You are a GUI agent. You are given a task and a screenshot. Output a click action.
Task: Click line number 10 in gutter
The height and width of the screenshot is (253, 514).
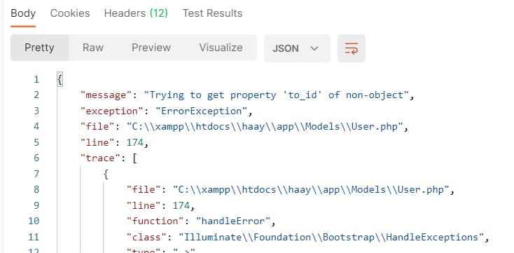[34, 221]
